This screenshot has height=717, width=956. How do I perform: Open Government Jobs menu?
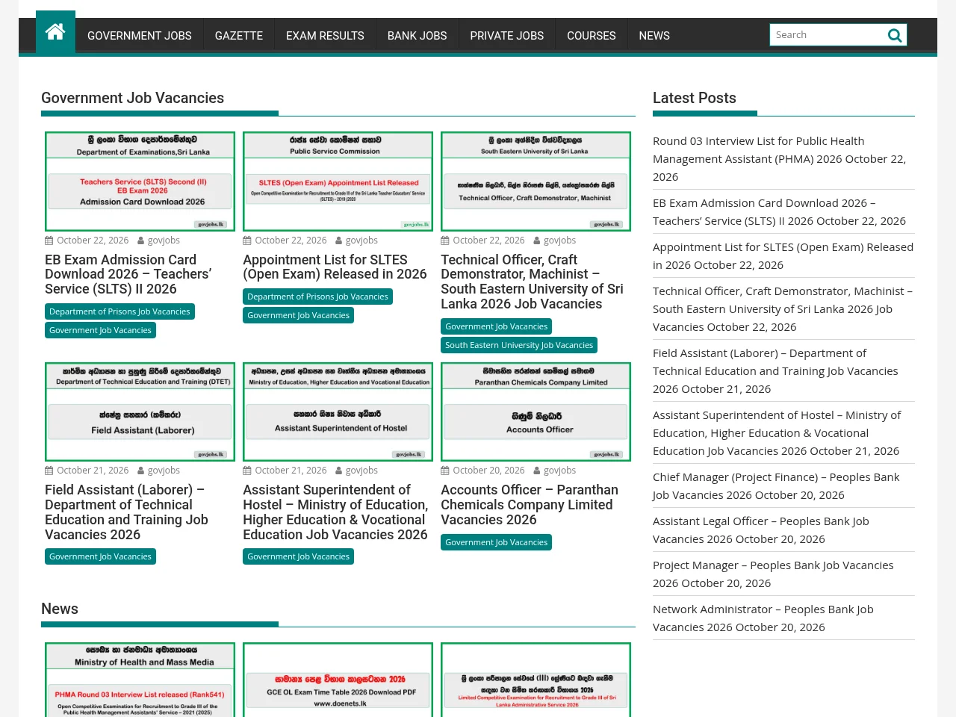point(140,36)
